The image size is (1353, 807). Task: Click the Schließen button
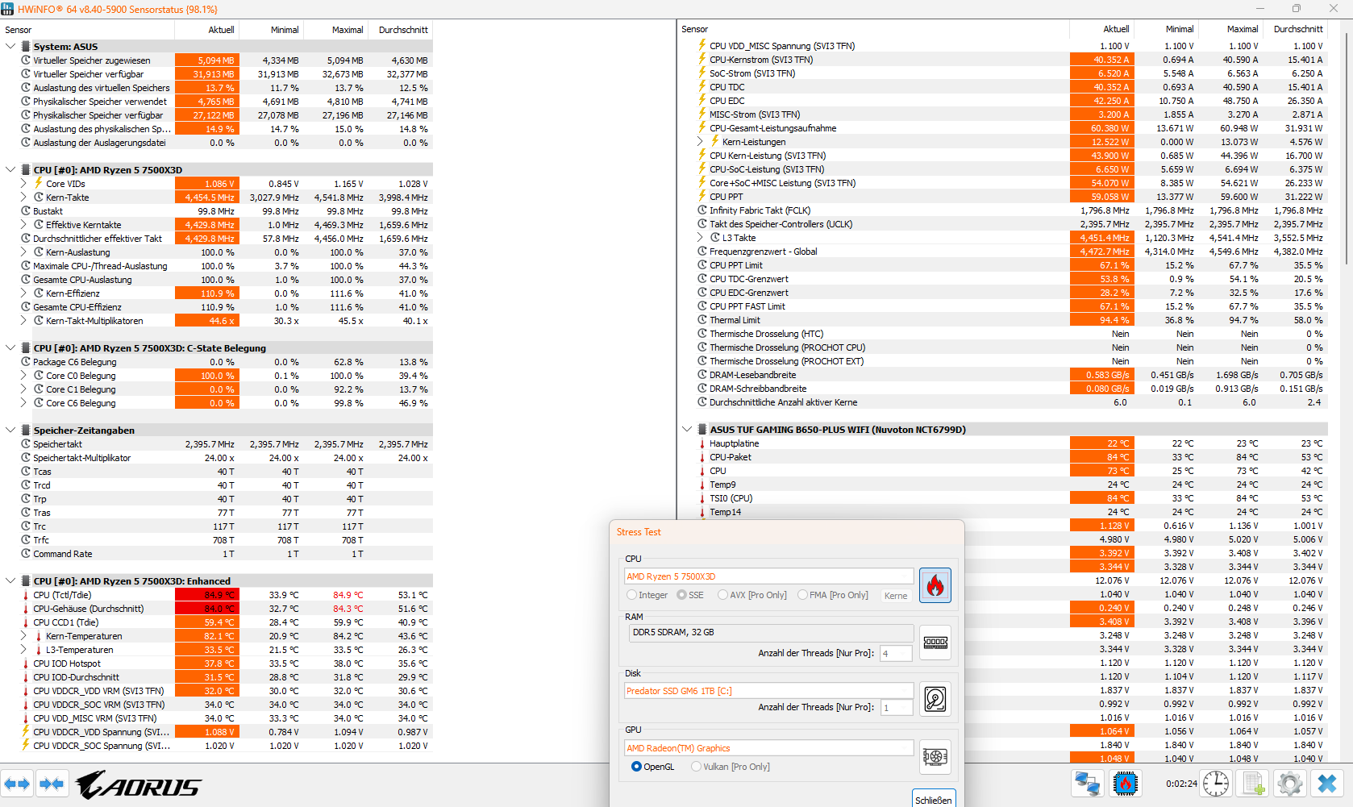[x=934, y=799]
